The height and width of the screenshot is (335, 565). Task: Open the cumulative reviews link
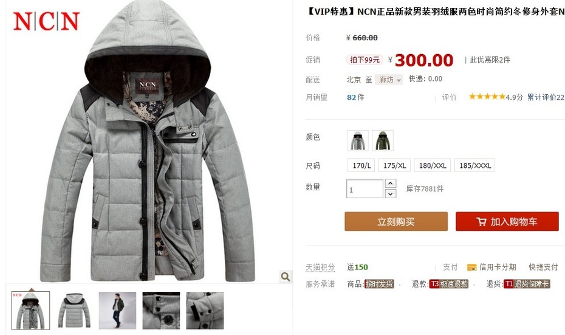(546, 97)
